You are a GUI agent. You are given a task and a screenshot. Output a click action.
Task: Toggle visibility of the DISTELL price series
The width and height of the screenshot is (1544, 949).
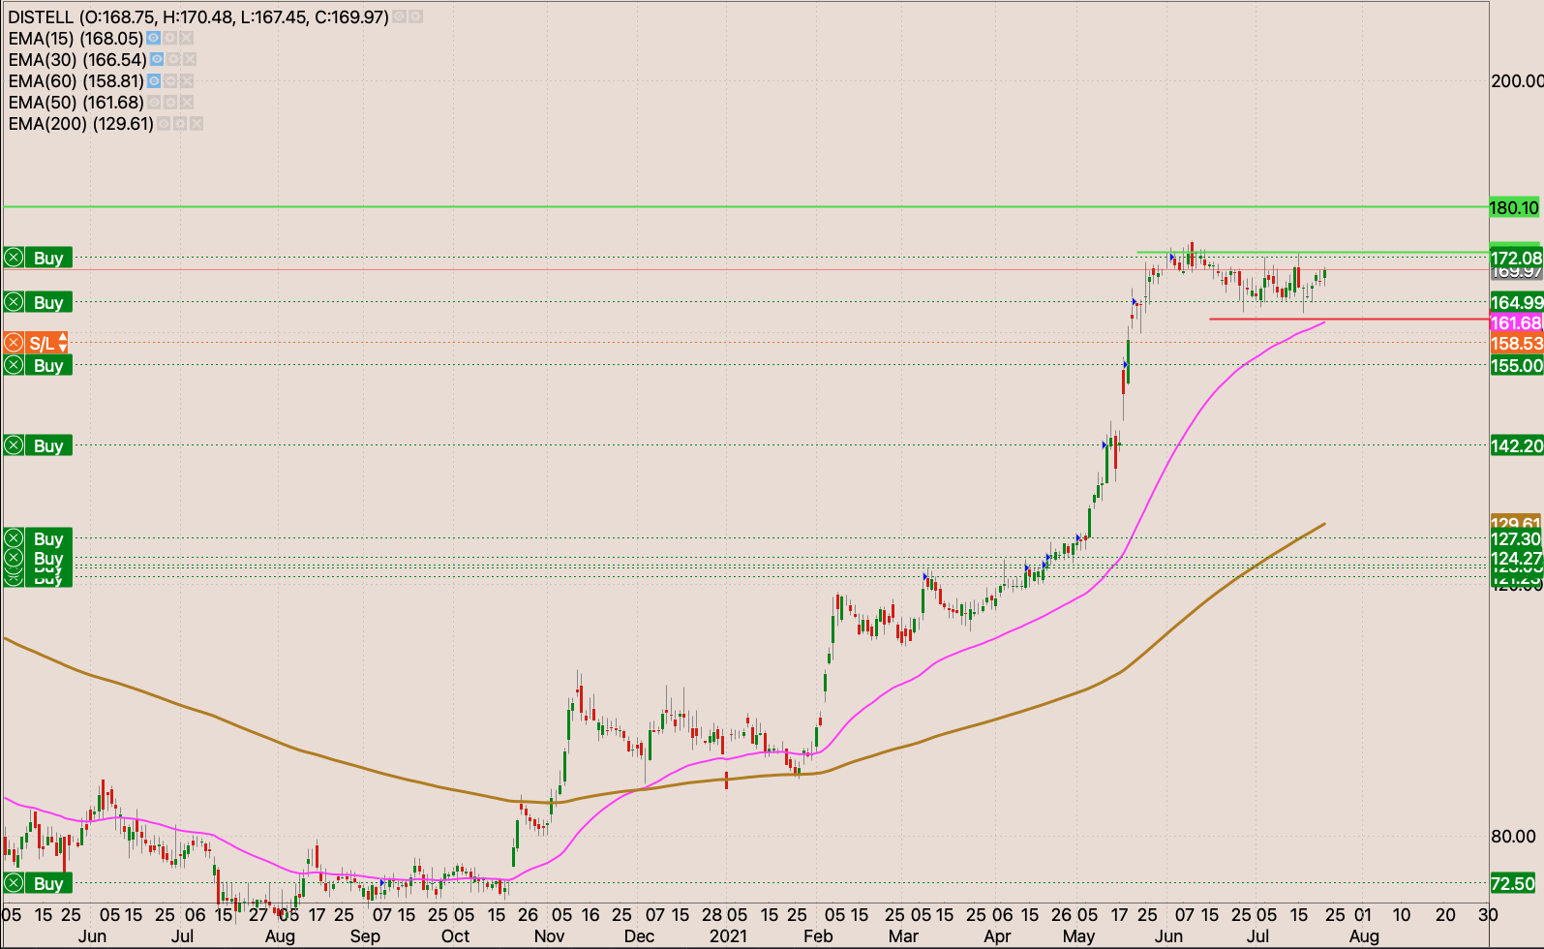point(400,17)
